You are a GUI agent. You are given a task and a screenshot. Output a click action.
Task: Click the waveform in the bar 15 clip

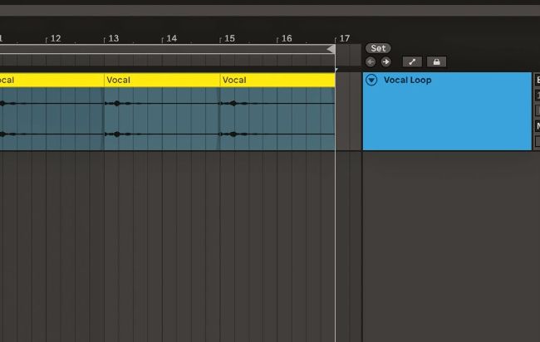277,118
